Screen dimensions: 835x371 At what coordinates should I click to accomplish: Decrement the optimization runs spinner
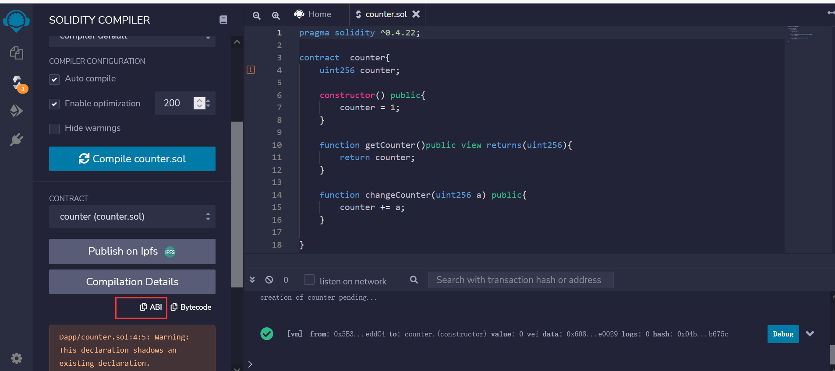(x=200, y=106)
